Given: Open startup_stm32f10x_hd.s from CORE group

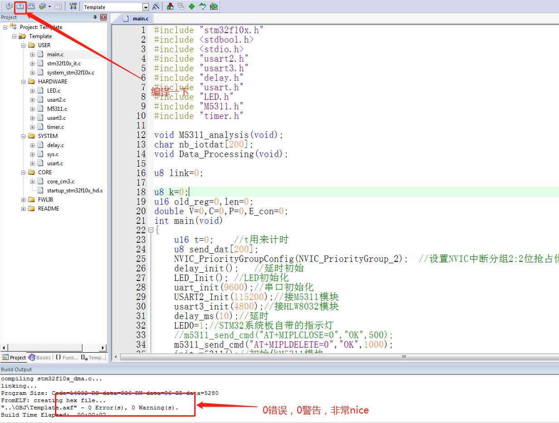Looking at the screenshot, I should (75, 190).
